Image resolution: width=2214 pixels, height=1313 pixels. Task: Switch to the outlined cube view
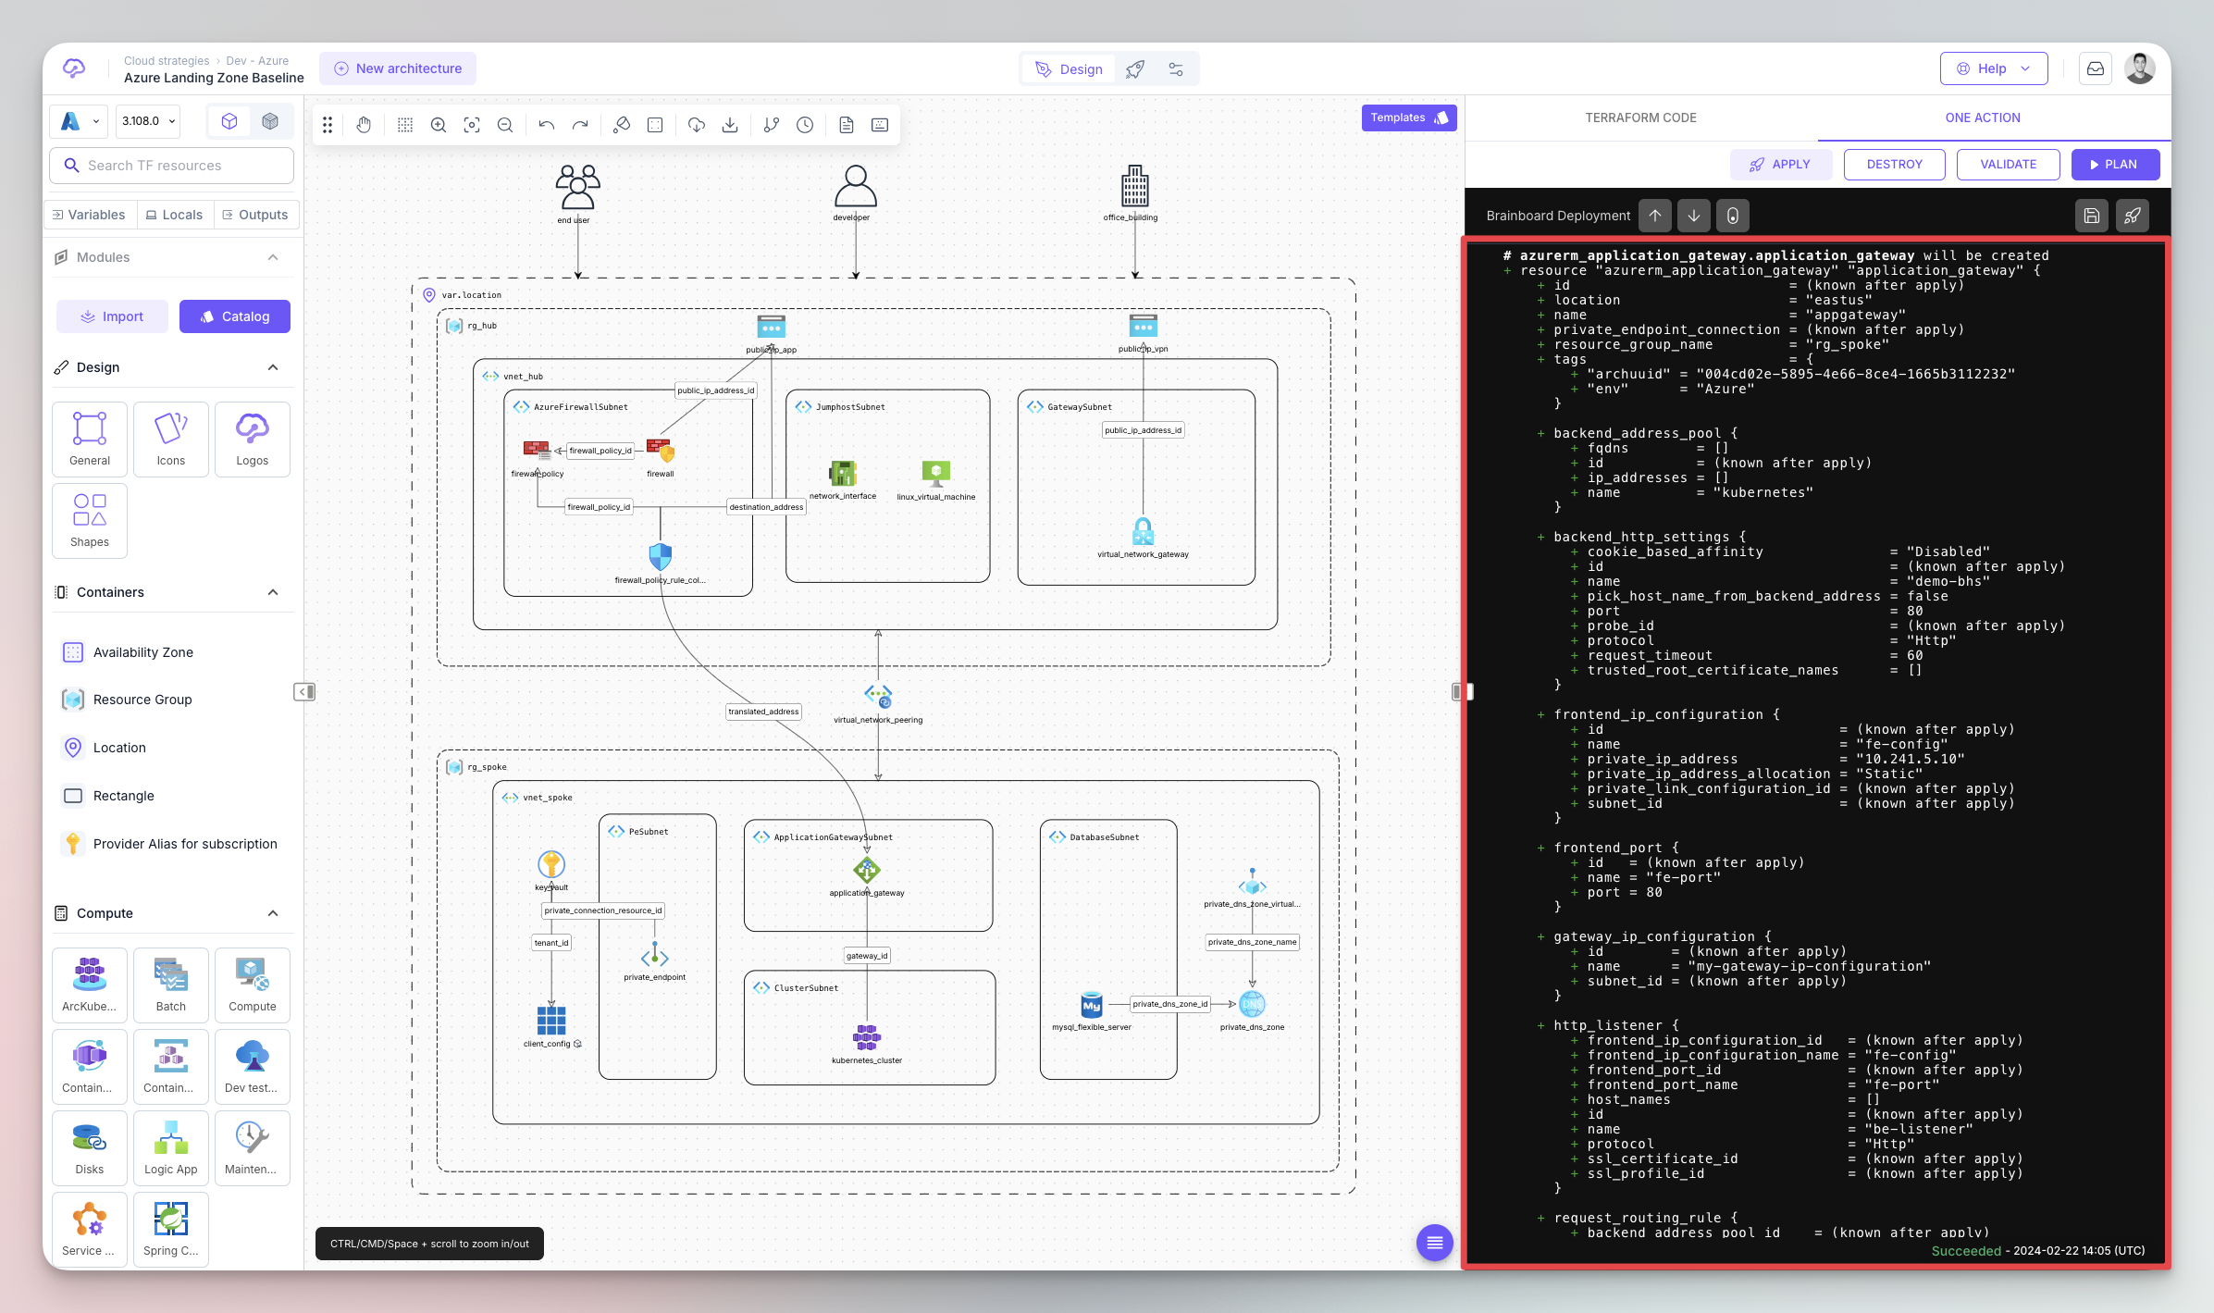pyautogui.click(x=229, y=121)
